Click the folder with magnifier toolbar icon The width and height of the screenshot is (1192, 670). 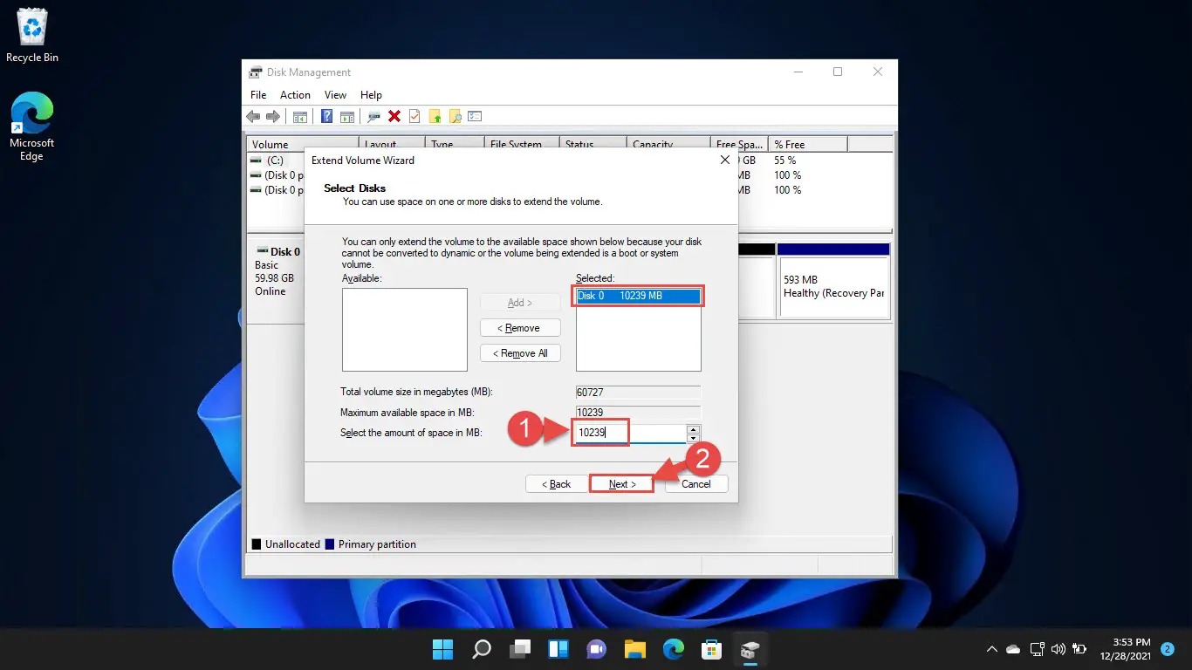455,117
